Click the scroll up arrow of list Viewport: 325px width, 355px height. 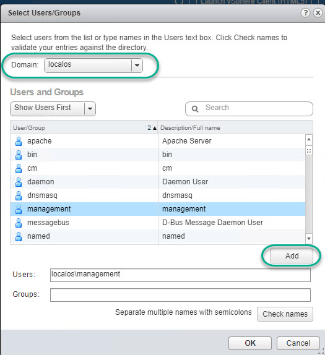pyautogui.click(x=309, y=140)
